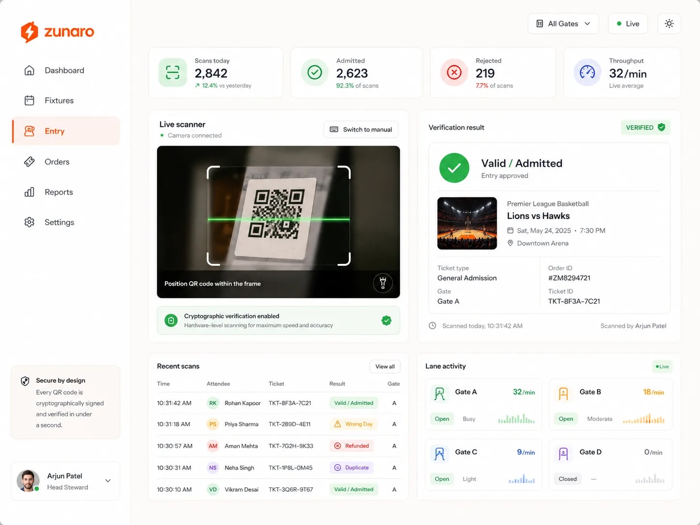
Task: Go to Fixtures in the sidebar
Action: [66, 101]
